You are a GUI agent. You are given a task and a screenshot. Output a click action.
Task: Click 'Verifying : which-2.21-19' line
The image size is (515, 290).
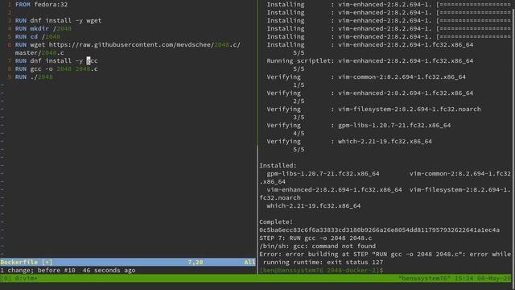tap(349, 142)
